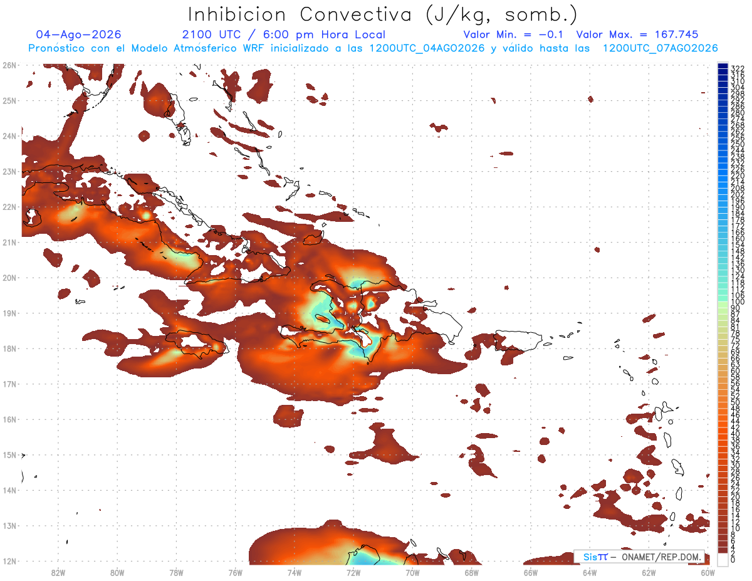This screenshot has height=581, width=752.
Task: Click the 80W longitude label
Action: 117,572
